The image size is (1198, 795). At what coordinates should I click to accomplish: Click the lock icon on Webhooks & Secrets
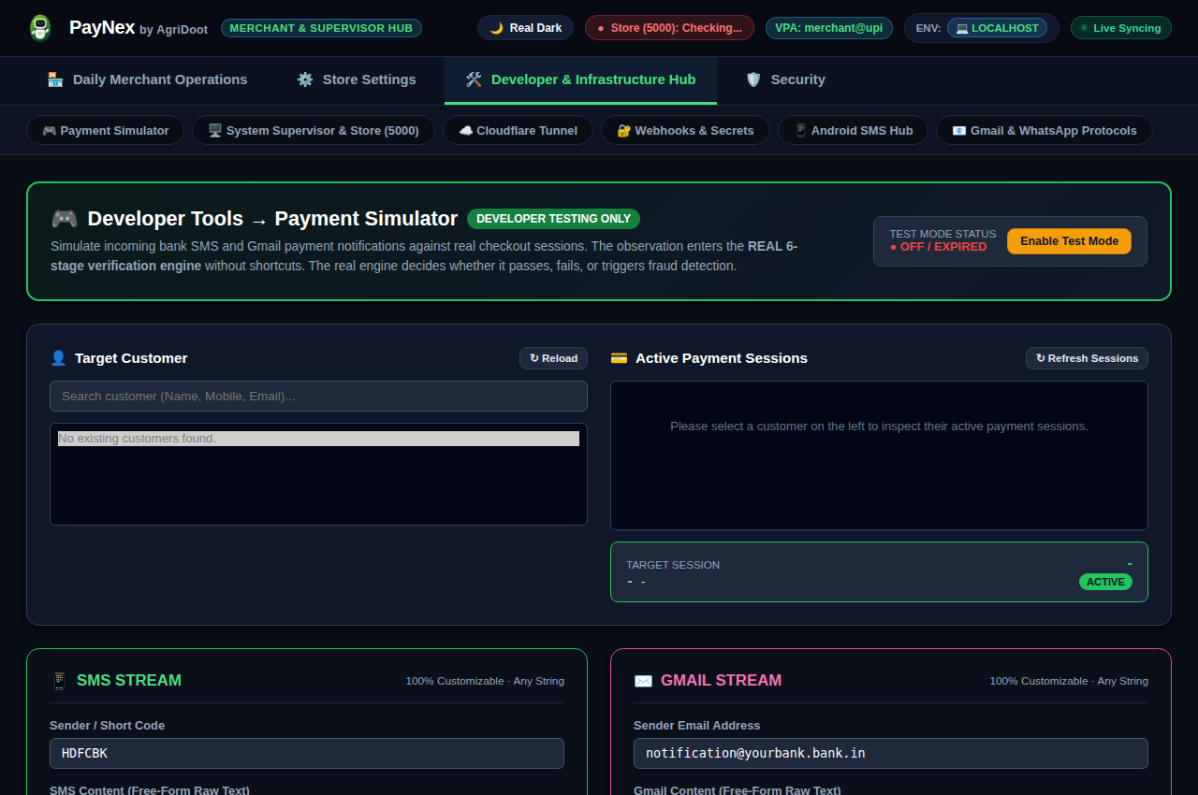click(623, 131)
